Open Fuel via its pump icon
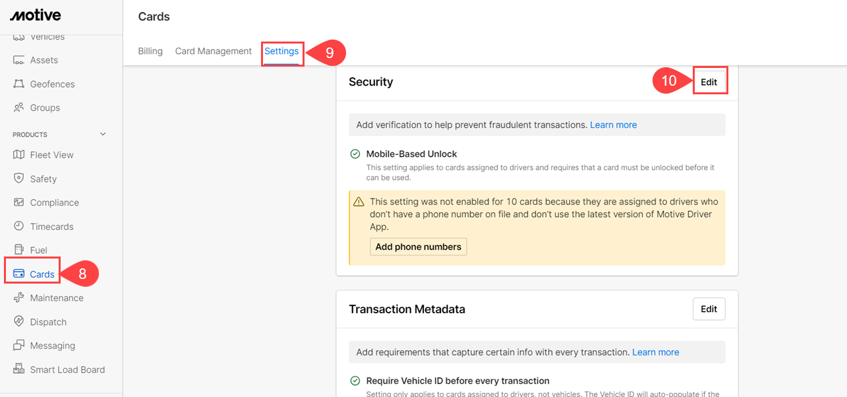Screen dimensions: 847x397 pos(19,250)
